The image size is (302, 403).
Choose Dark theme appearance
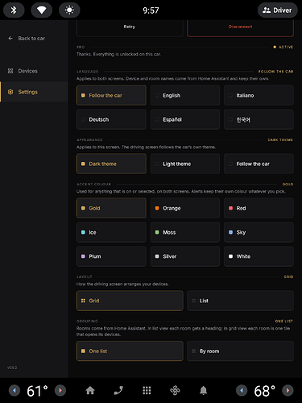pos(111,164)
